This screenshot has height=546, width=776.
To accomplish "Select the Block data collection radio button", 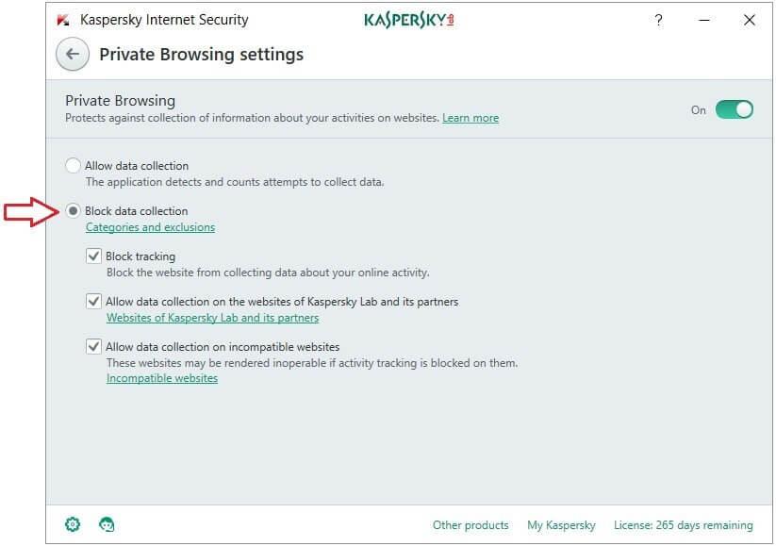I will 73,211.
